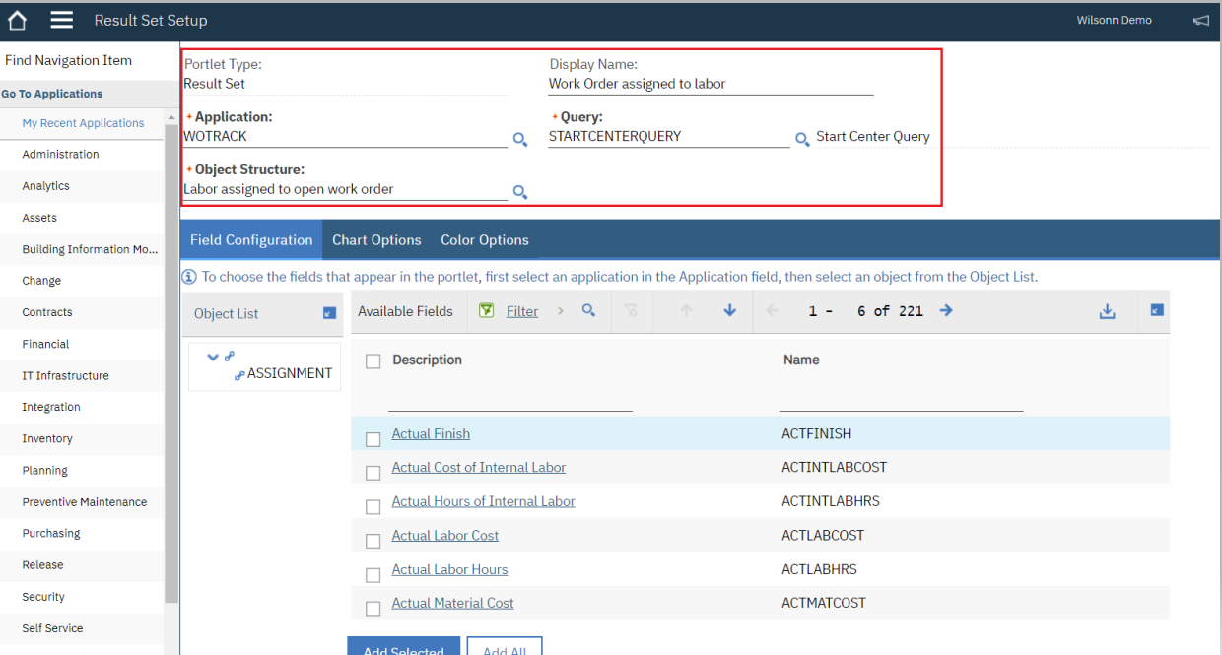Image resolution: width=1222 pixels, height=655 pixels.
Task: Switch to the Chart Options tab
Action: click(376, 239)
